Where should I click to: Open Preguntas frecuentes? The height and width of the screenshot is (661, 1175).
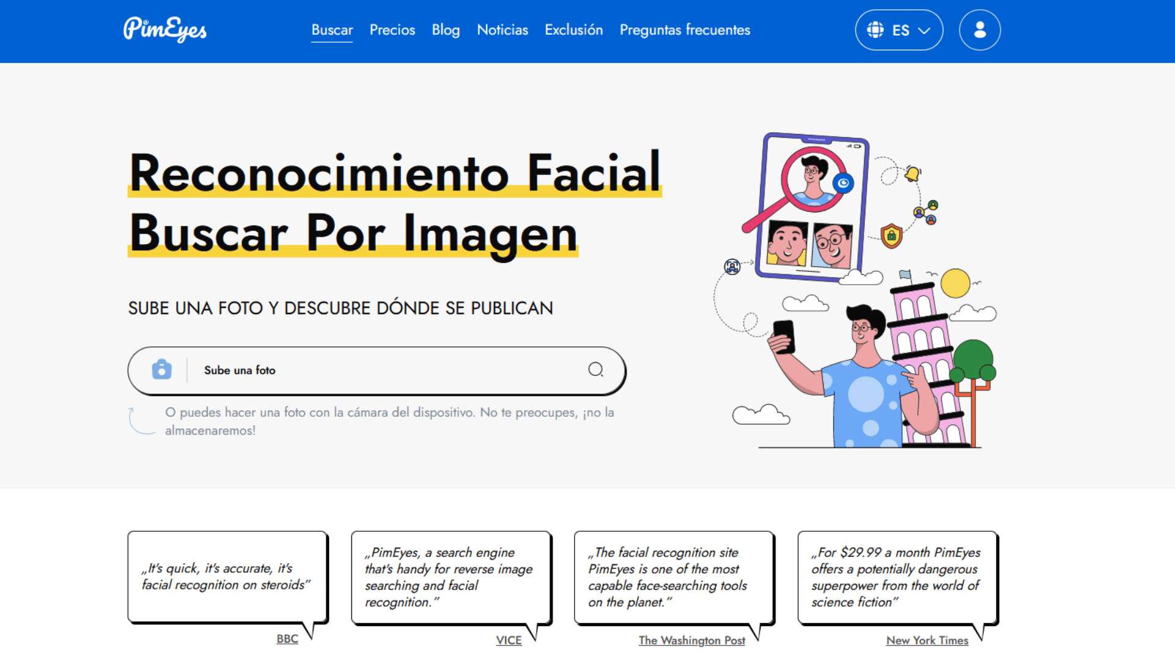pos(685,29)
